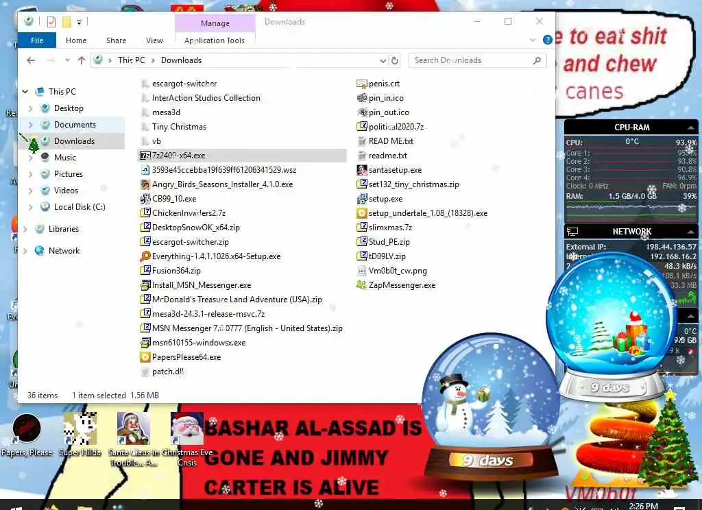The image size is (702, 510).
Task: Select the Fusion364.zip file
Action: [x=176, y=271]
